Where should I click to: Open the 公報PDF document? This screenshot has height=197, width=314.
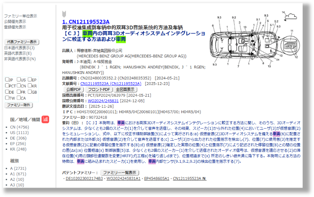pos(73,89)
